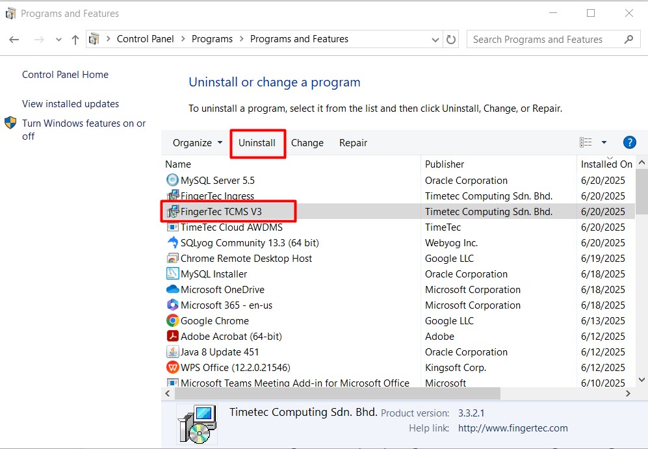648x449 pixels.
Task: Select the Chrome Remote Desktop Host name
Action: point(246,259)
